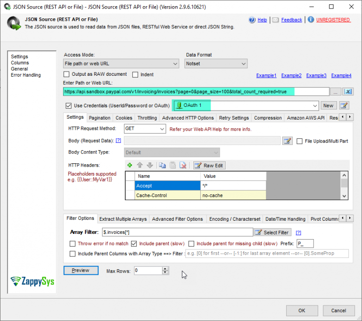Screen dimensions: 362x321
Task: Enable Include parent for missing child checkbox
Action: 191,243
